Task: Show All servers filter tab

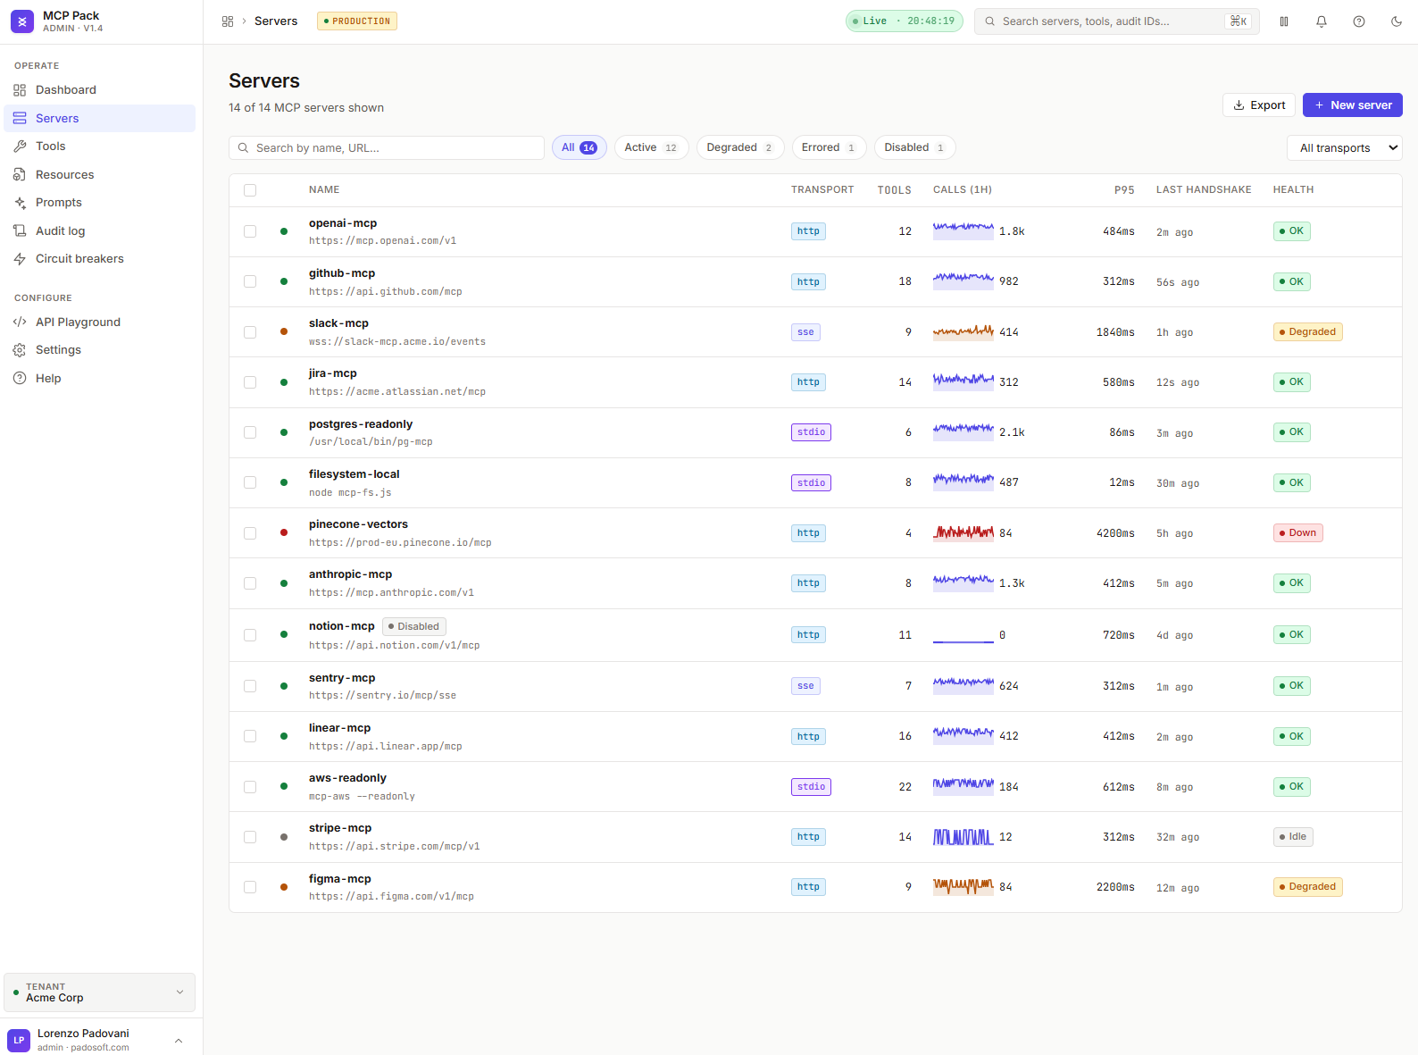Action: point(580,147)
